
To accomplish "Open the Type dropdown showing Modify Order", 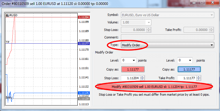I will 167,45.
